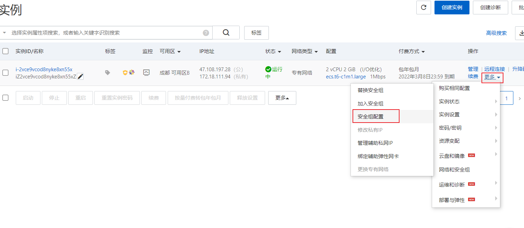Click the 包年包月 billing text
This screenshot has height=228, width=524.
(409, 69)
